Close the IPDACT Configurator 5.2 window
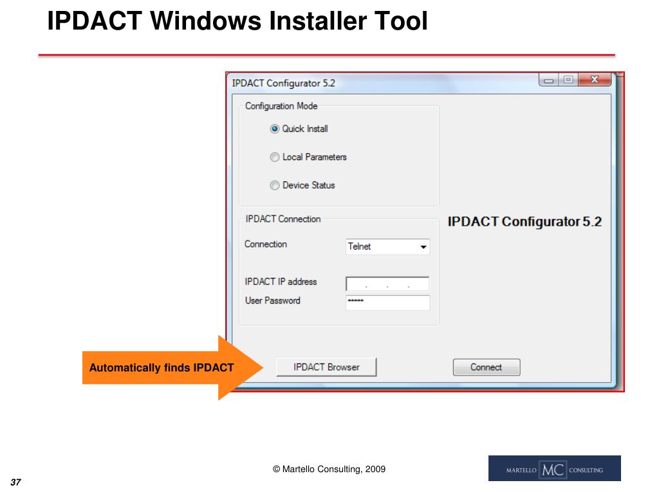The width and height of the screenshot is (659, 494). [x=594, y=80]
